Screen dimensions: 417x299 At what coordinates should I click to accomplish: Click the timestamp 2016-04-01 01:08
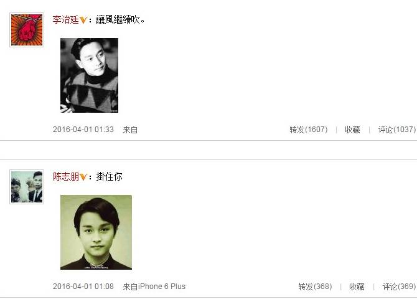coord(83,287)
